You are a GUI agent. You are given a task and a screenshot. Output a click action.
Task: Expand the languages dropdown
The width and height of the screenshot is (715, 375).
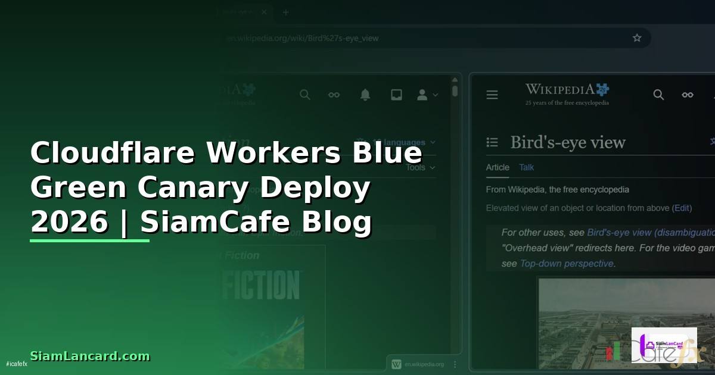coord(397,142)
